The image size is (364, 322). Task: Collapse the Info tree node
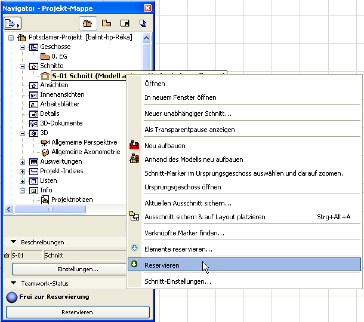(22, 191)
